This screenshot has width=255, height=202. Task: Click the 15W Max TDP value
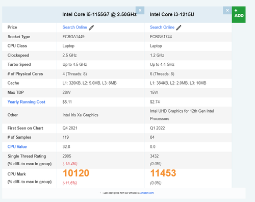[154, 92]
